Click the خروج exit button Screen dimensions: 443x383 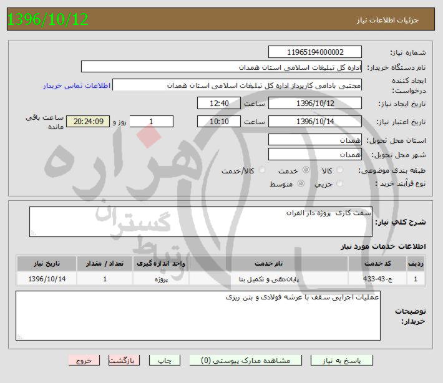coord(84,361)
